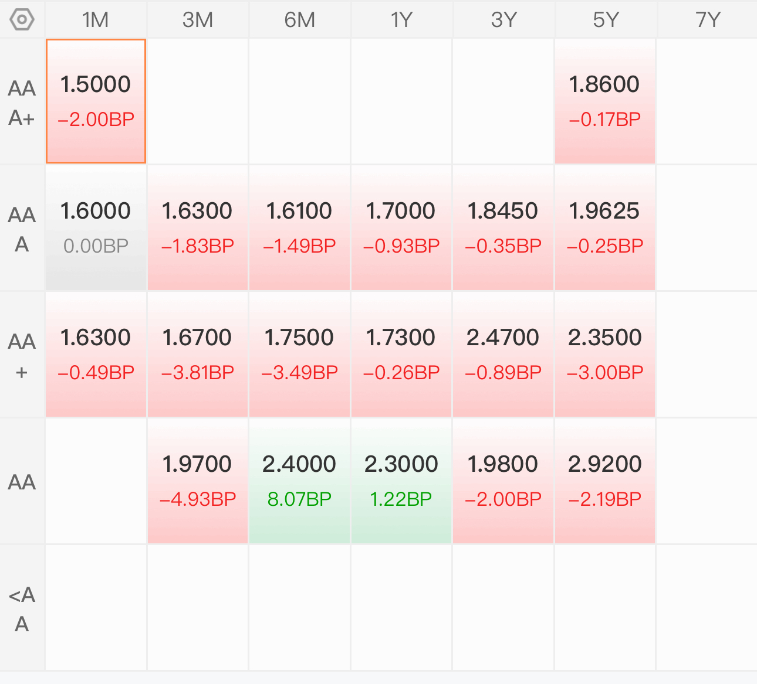Screen dimensions: 757x684
Task: Click the 1.8450 AAA 3Y cell
Action: click(503, 228)
